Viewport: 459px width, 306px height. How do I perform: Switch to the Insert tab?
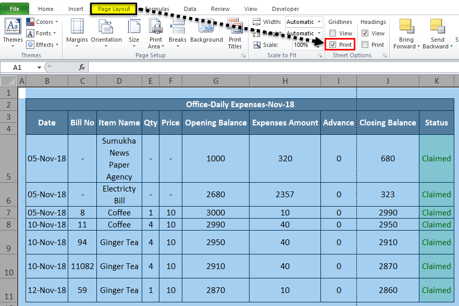(76, 9)
